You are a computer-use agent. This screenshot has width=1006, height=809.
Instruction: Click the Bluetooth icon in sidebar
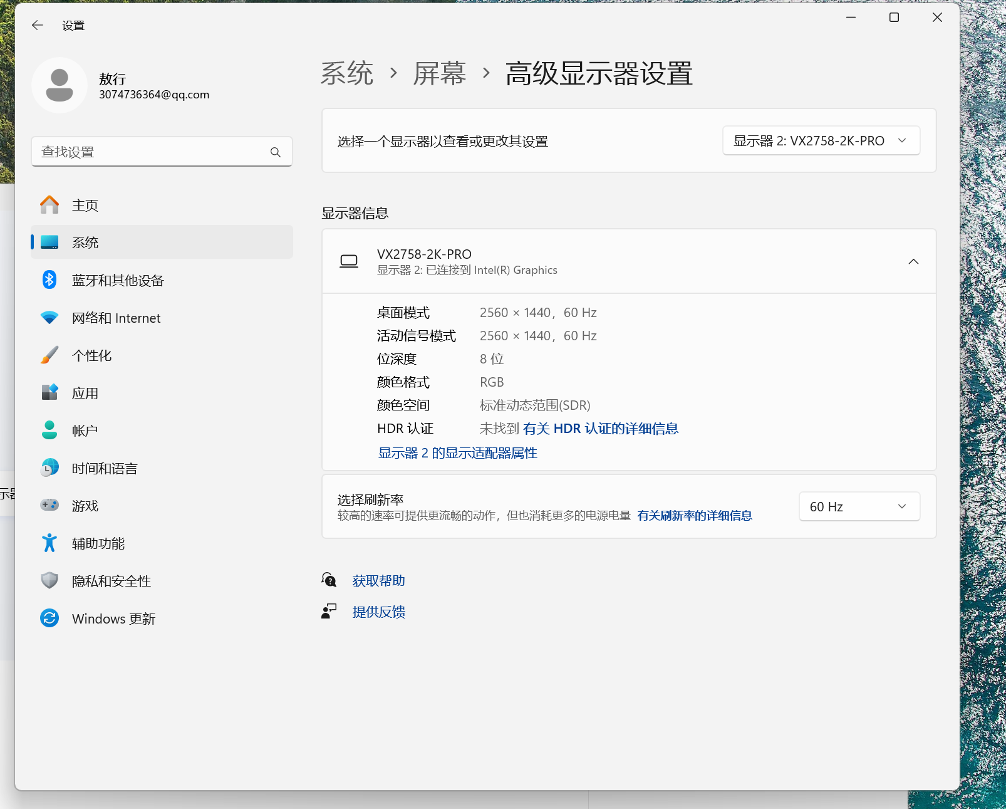pos(49,279)
